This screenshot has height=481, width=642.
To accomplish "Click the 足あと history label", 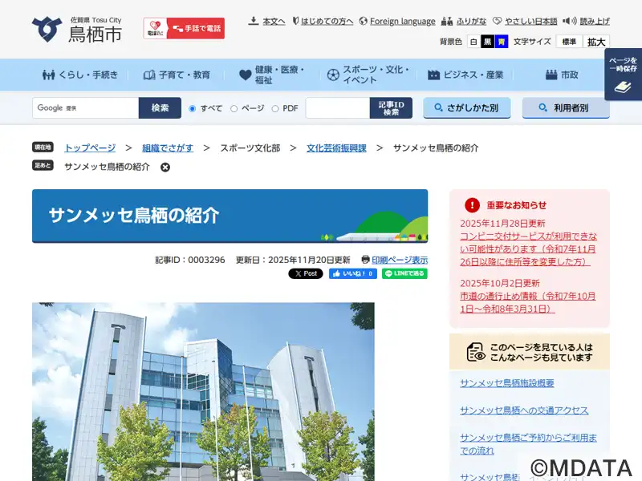I will [43, 165].
